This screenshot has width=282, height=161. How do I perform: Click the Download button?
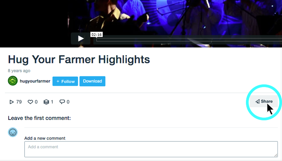click(92, 81)
